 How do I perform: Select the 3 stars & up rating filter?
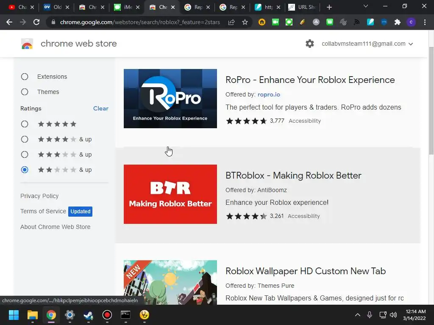pos(25,154)
